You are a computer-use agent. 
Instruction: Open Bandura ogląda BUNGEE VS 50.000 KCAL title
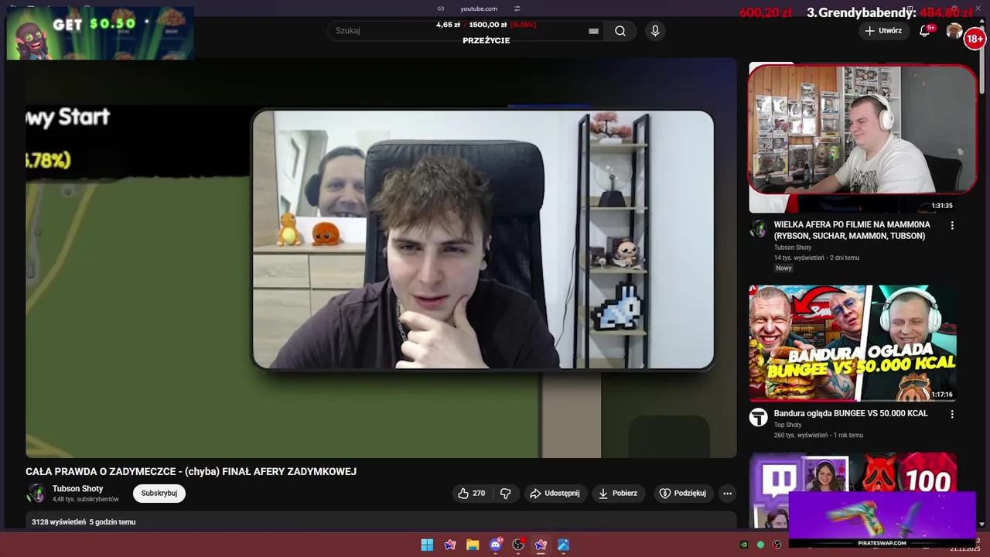click(851, 413)
